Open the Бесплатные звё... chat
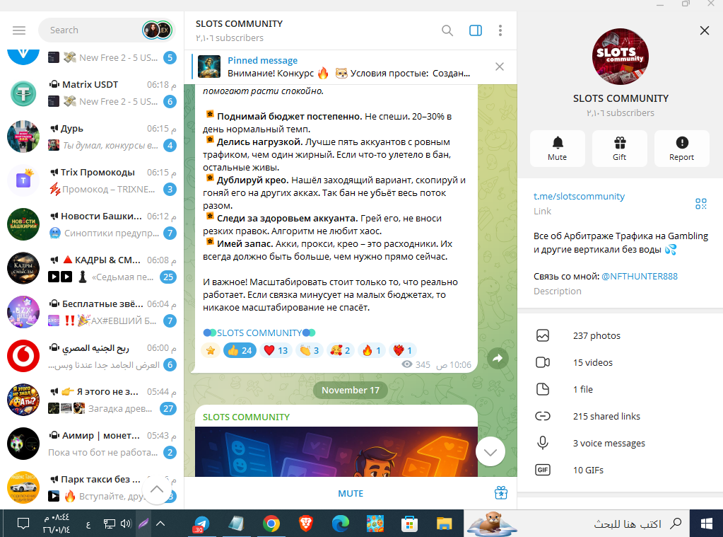 tap(92, 312)
